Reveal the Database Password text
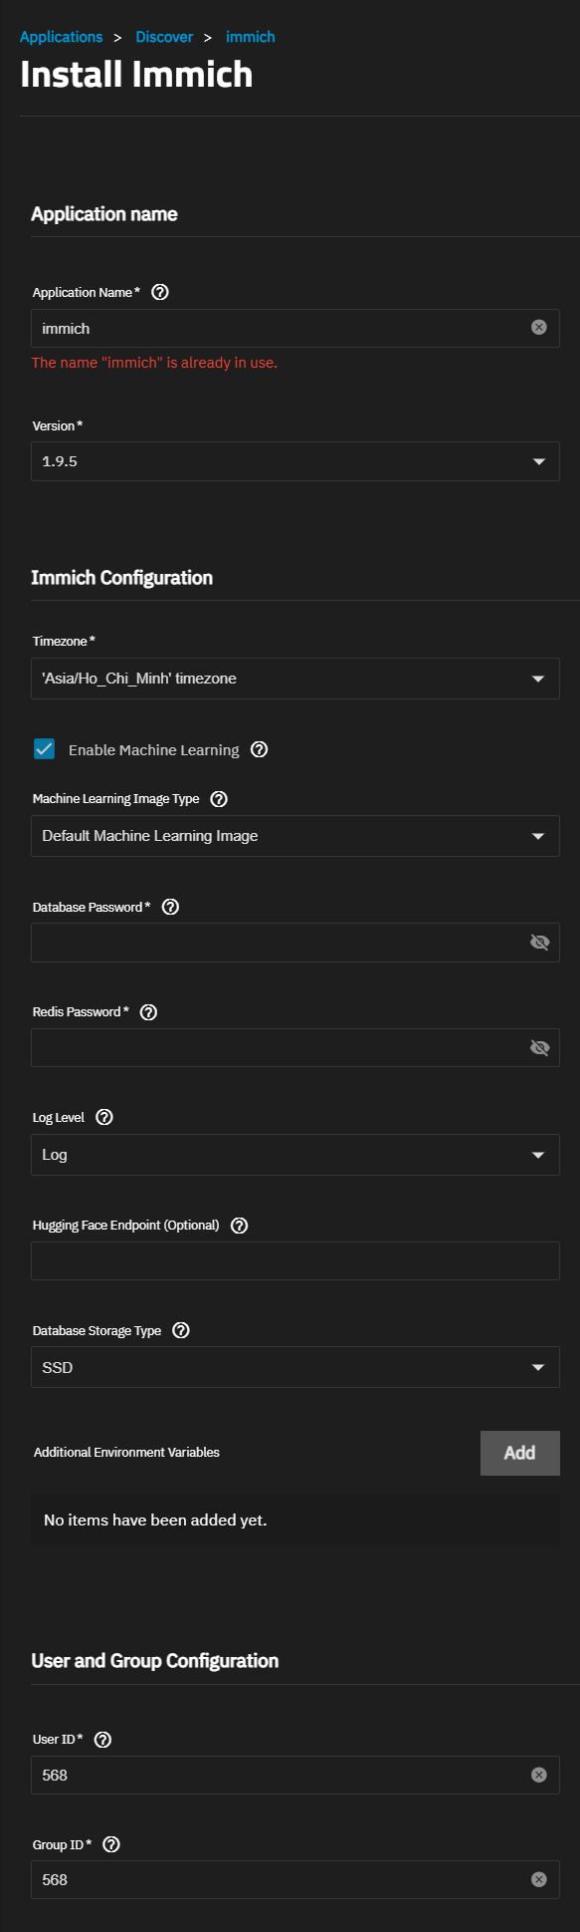The image size is (580, 1932). [x=540, y=943]
